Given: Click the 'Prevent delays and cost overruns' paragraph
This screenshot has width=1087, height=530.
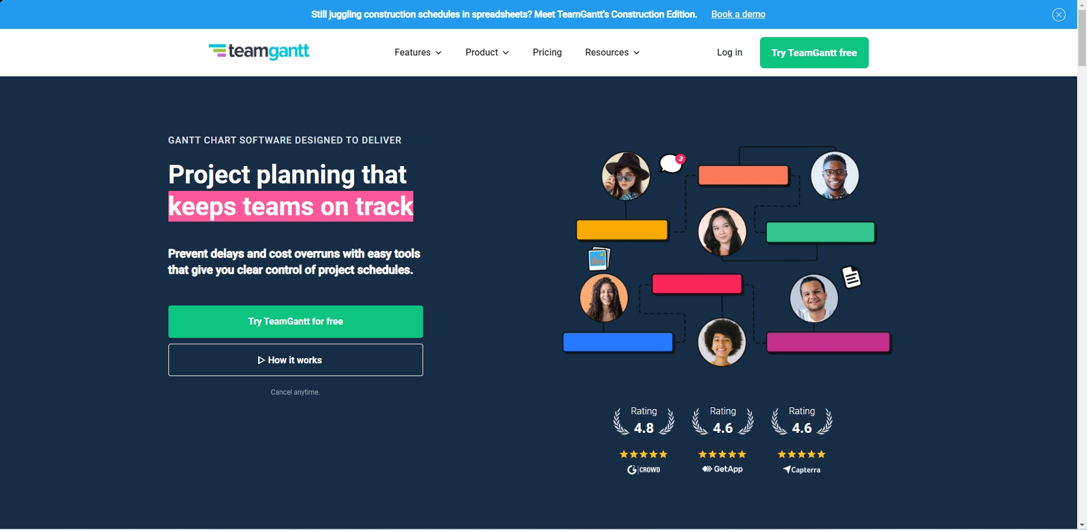Looking at the screenshot, I should [294, 262].
